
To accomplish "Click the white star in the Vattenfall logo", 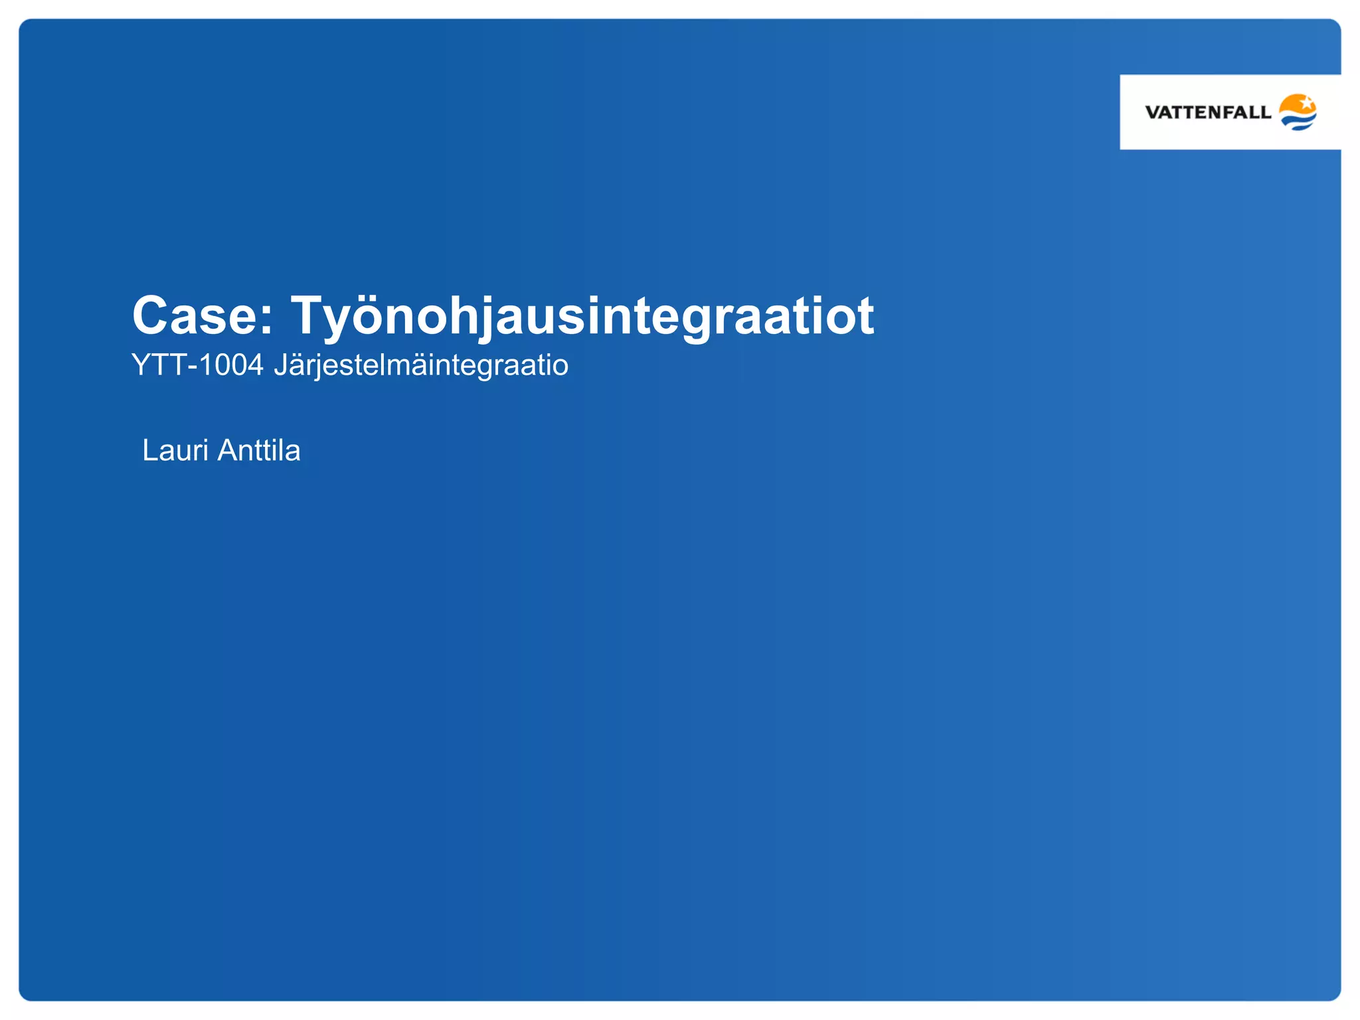I will pyautogui.click(x=1306, y=103).
